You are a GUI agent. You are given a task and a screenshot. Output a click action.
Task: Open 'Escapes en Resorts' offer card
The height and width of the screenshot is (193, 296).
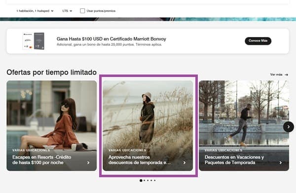(51, 125)
